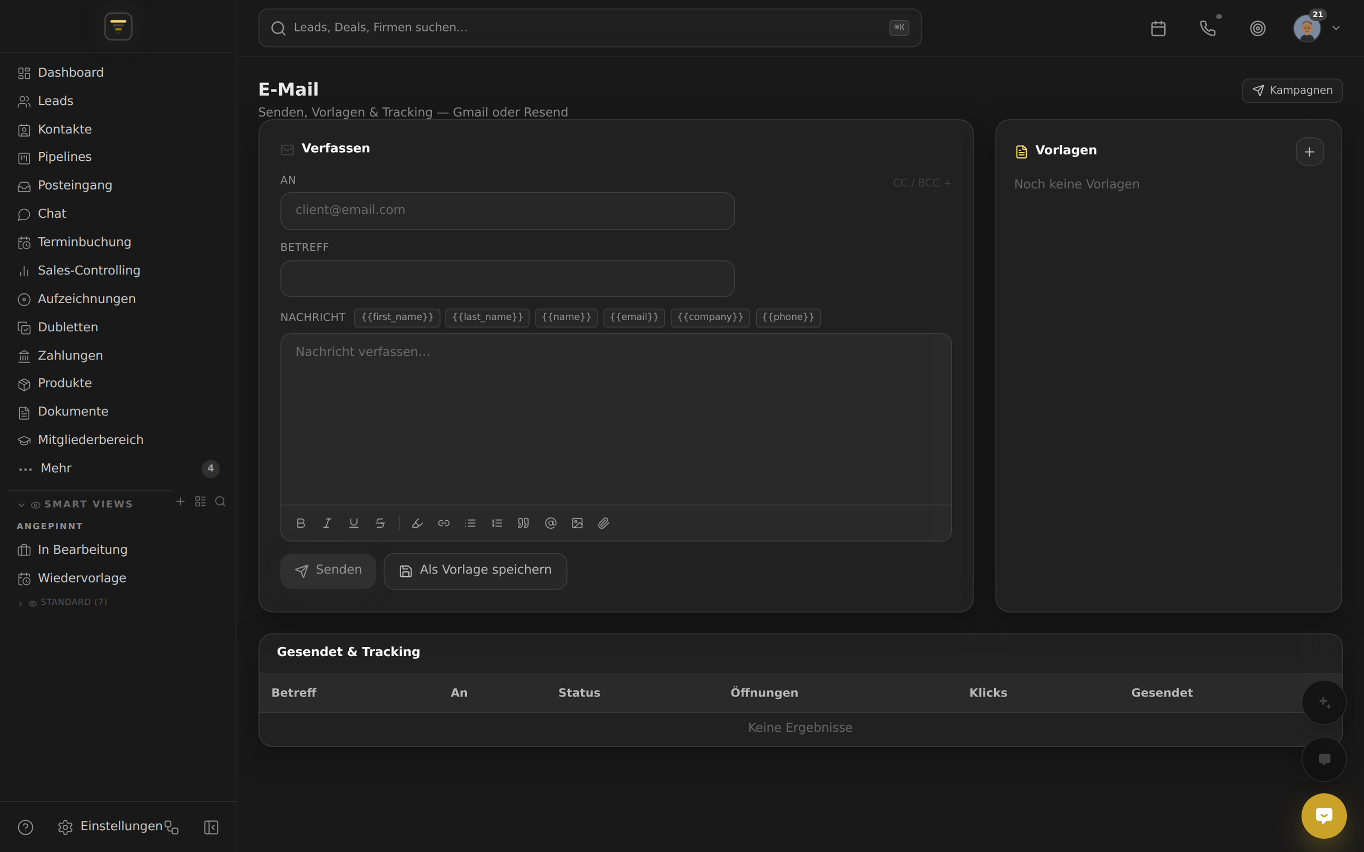Viewport: 1364px width, 852px height.
Task: Open the user profile dropdown chevron
Action: coord(1336,28)
